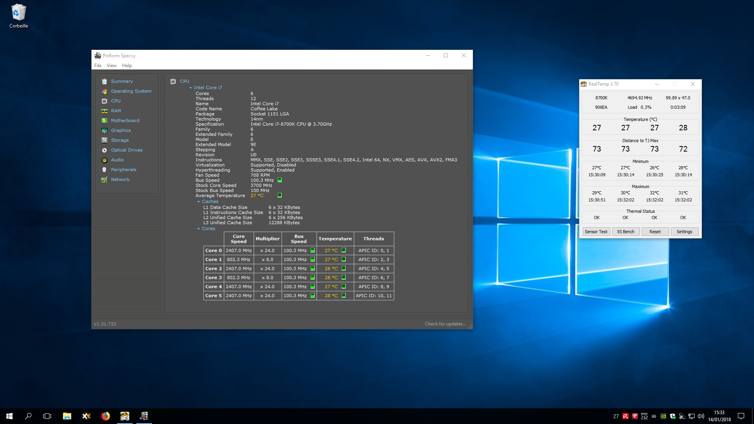Viewport: 754px width, 424px height.
Task: Open the View menu in Speccy
Action: tap(112, 66)
